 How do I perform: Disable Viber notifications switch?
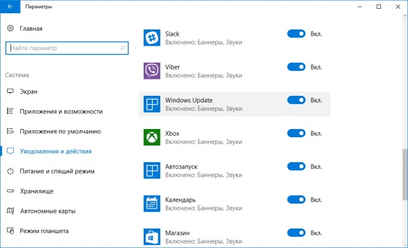pyautogui.click(x=296, y=67)
